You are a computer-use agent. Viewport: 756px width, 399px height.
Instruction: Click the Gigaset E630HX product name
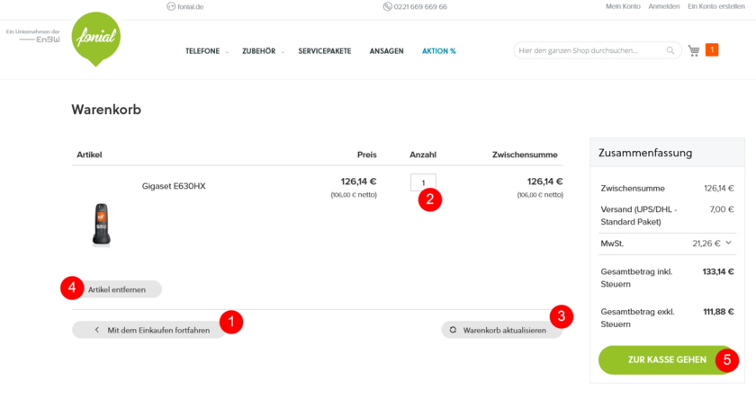(174, 186)
